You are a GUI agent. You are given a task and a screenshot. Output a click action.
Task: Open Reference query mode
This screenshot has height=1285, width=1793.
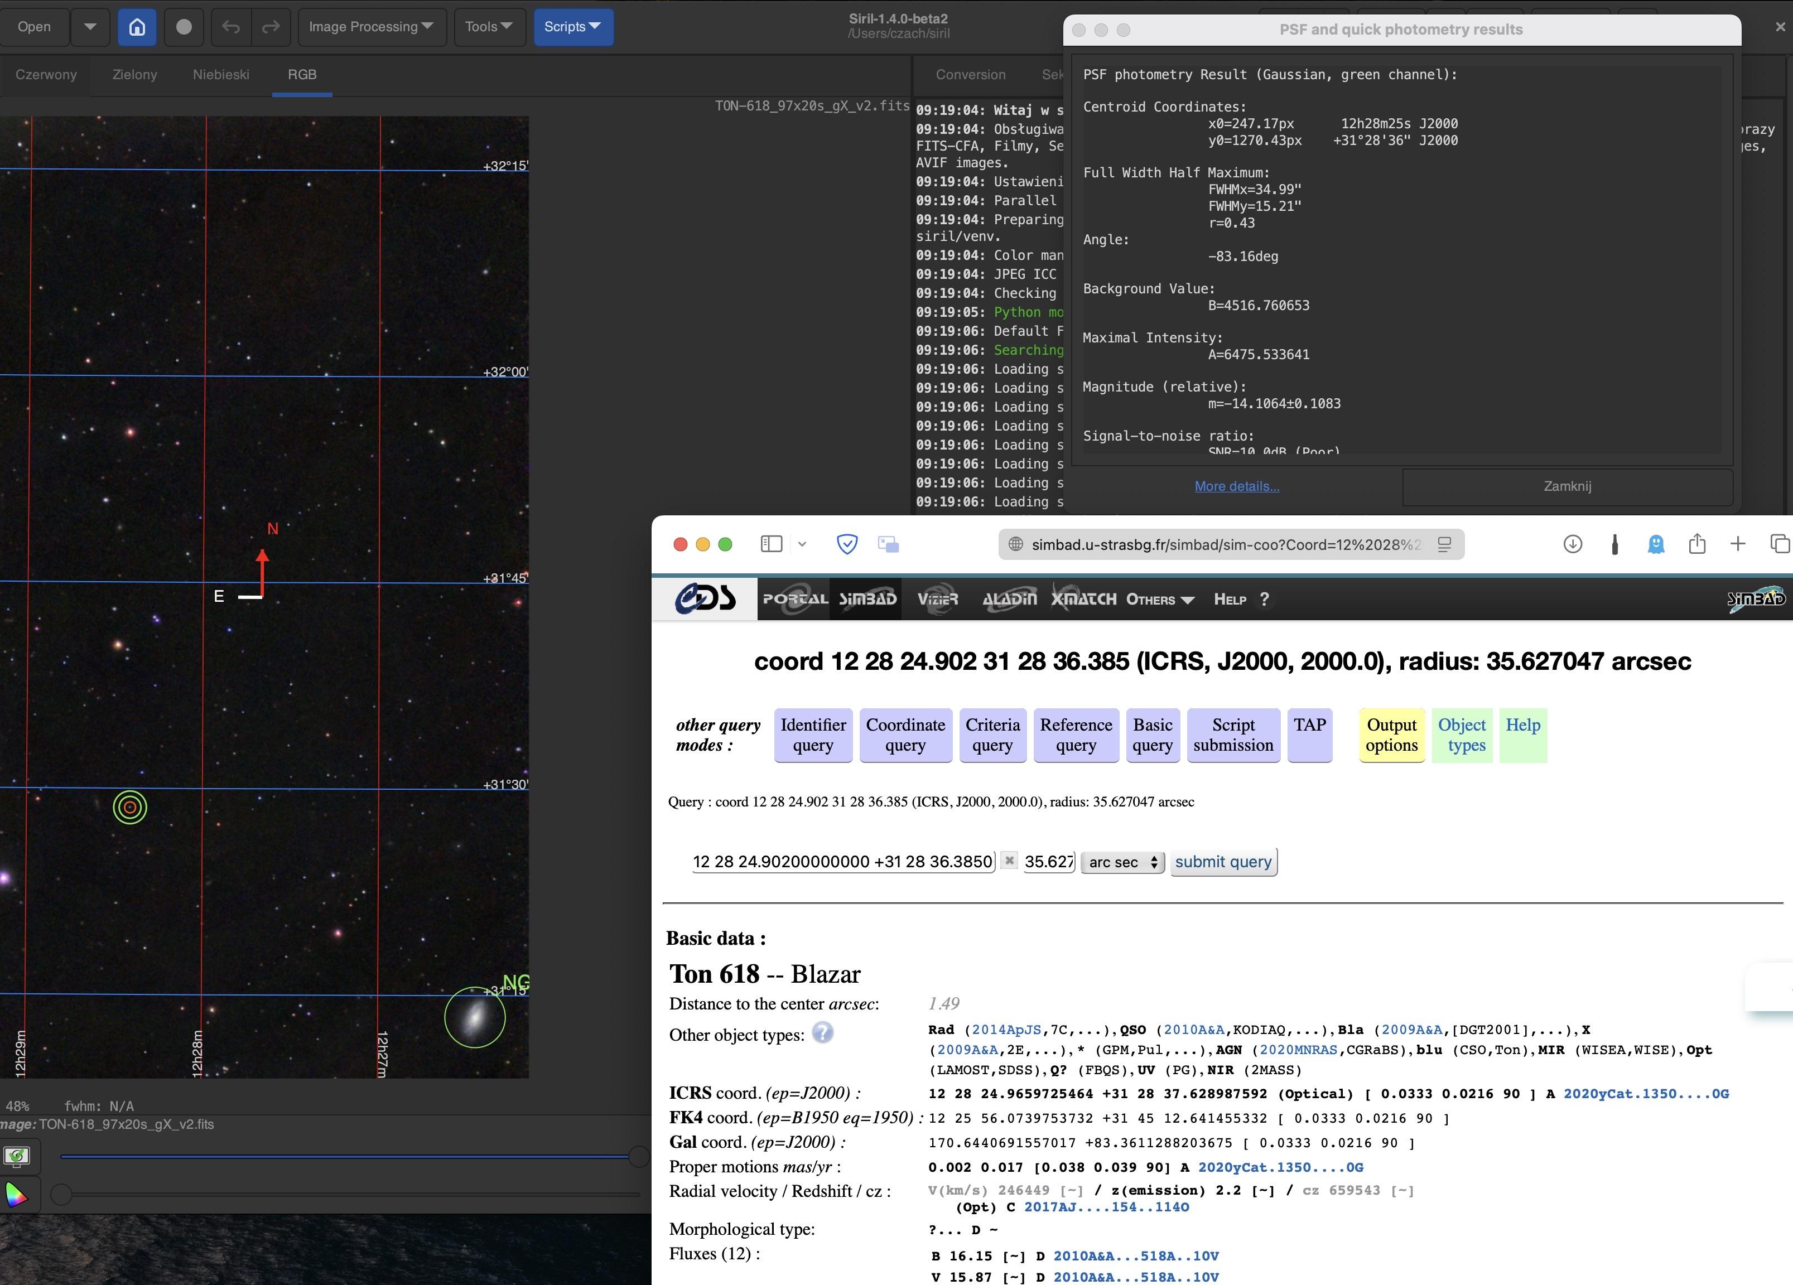click(x=1076, y=735)
